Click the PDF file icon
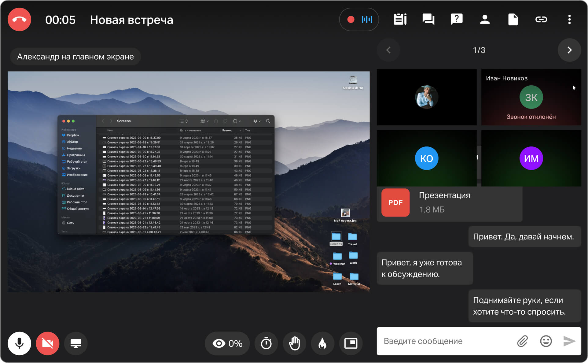This screenshot has height=363, width=588. [395, 202]
